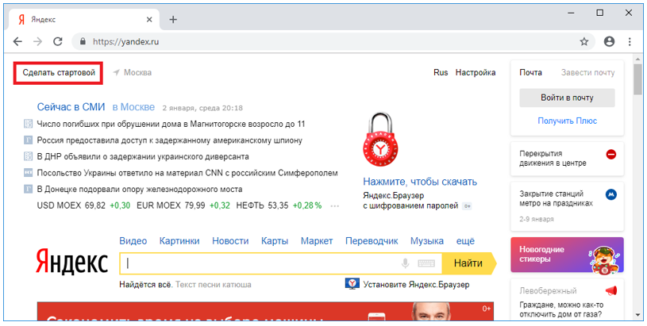Click the Получить Плюс link
The width and height of the screenshot is (647, 326).
567,121
